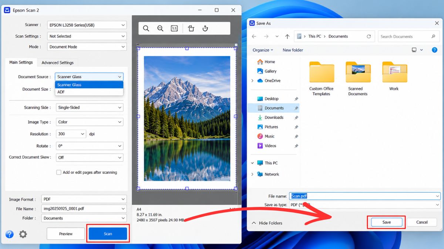Zoom out of the scan preview
444x249 pixels.
(160, 28)
